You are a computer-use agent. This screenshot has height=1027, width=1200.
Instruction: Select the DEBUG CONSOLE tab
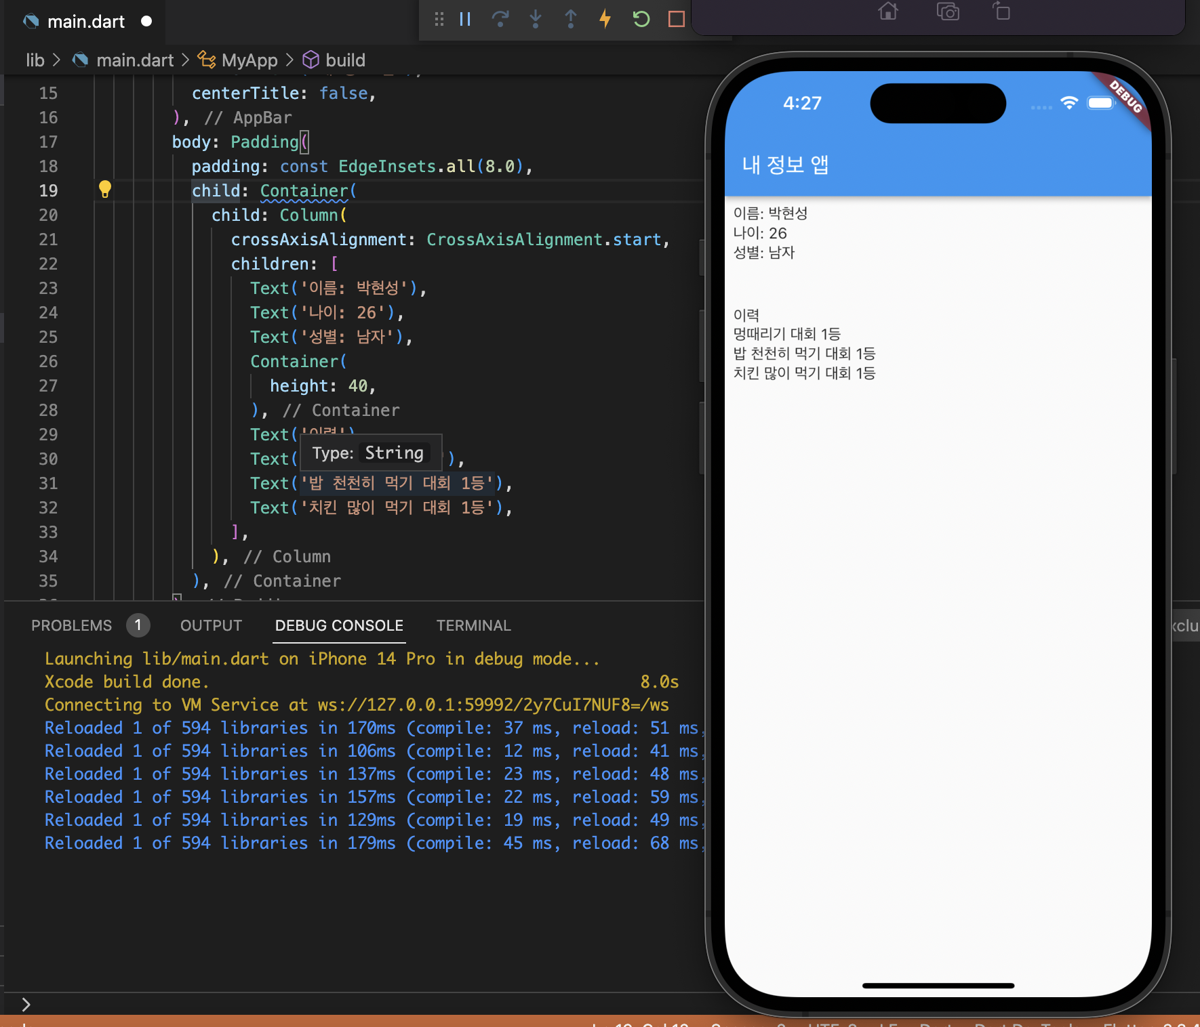339,625
